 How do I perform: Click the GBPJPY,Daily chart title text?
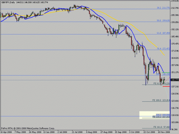coord(8,2)
